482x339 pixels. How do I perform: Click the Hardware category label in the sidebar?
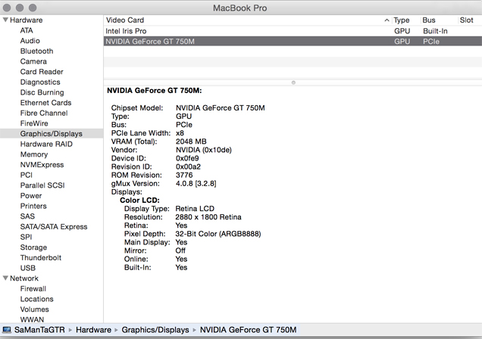[x=26, y=20]
